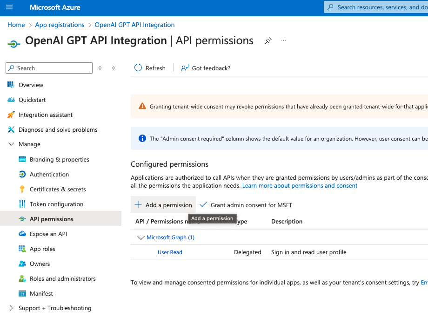Click the sidebar Search input field

tap(49, 68)
